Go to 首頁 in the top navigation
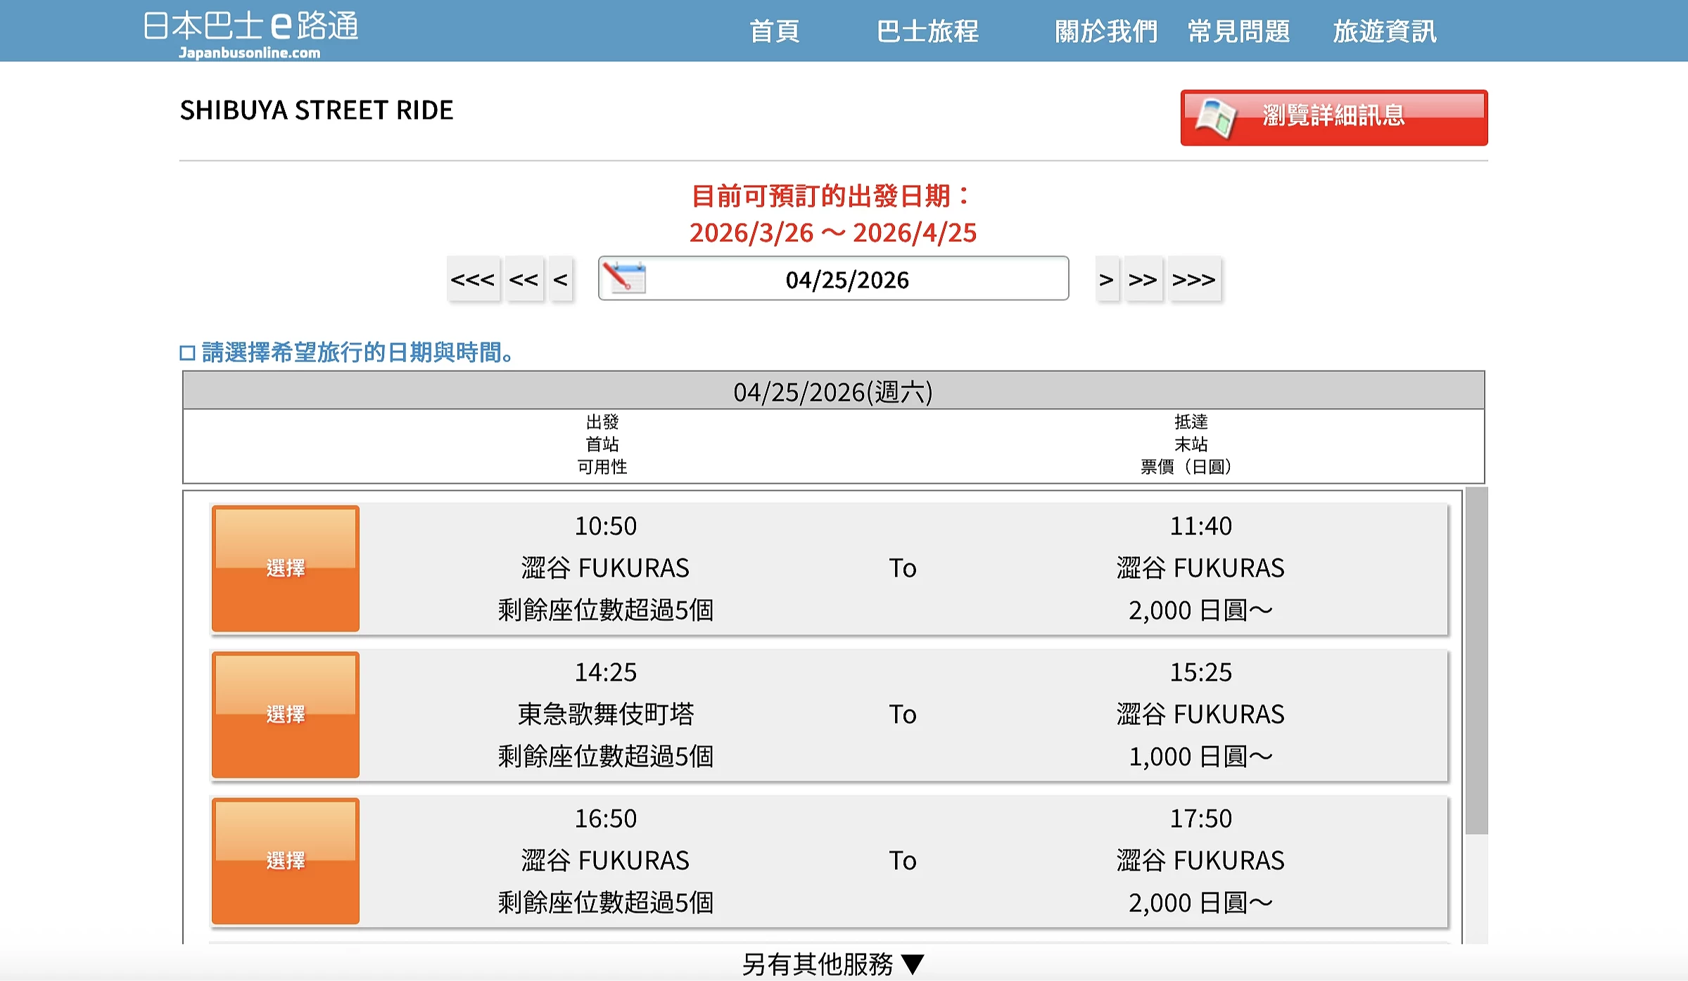This screenshot has height=981, width=1688. (774, 31)
